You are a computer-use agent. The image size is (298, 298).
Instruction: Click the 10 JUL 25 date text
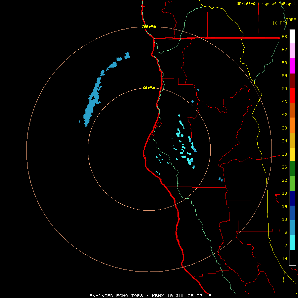tap(180, 296)
